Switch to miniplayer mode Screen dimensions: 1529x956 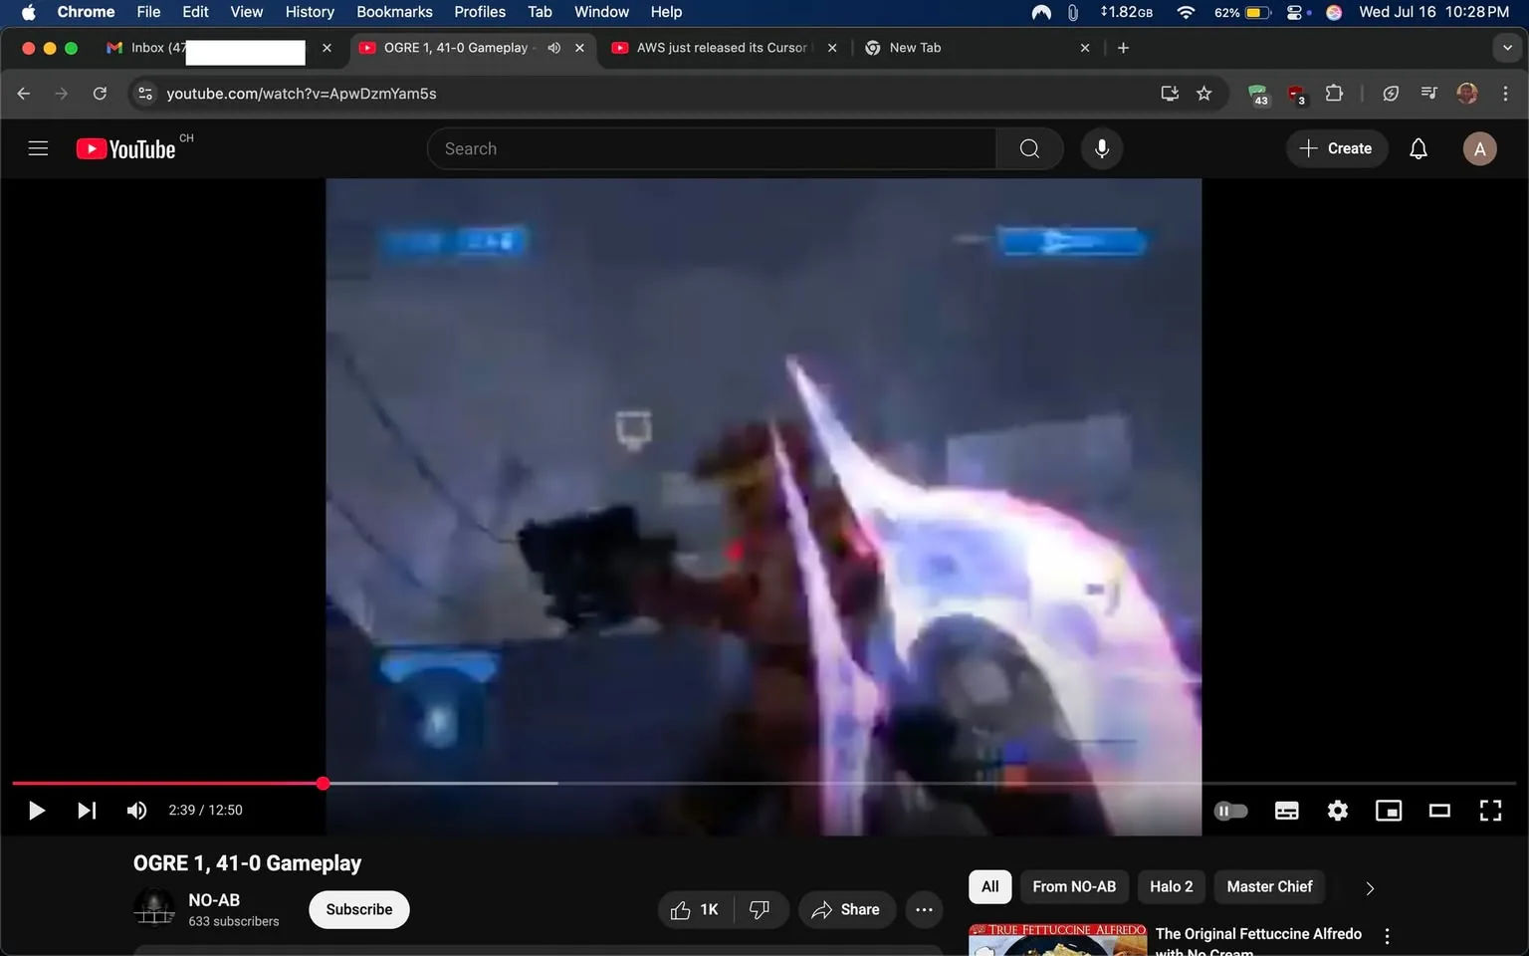tap(1388, 810)
